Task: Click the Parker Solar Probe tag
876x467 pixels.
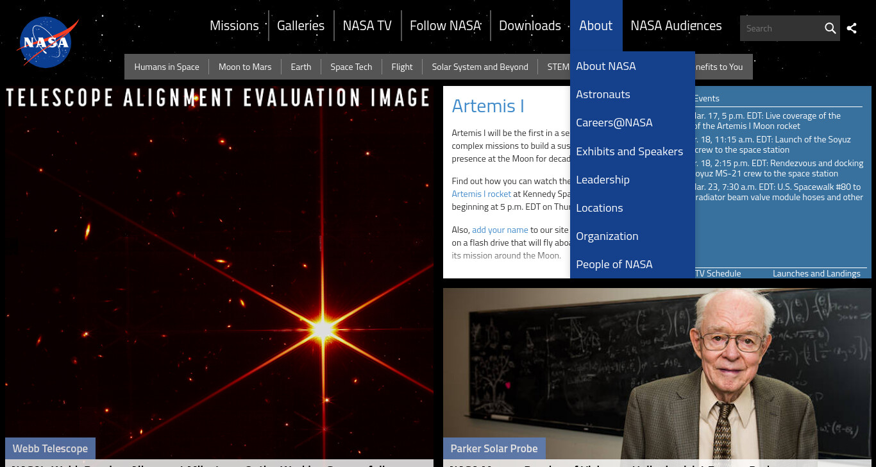Action: [494, 448]
